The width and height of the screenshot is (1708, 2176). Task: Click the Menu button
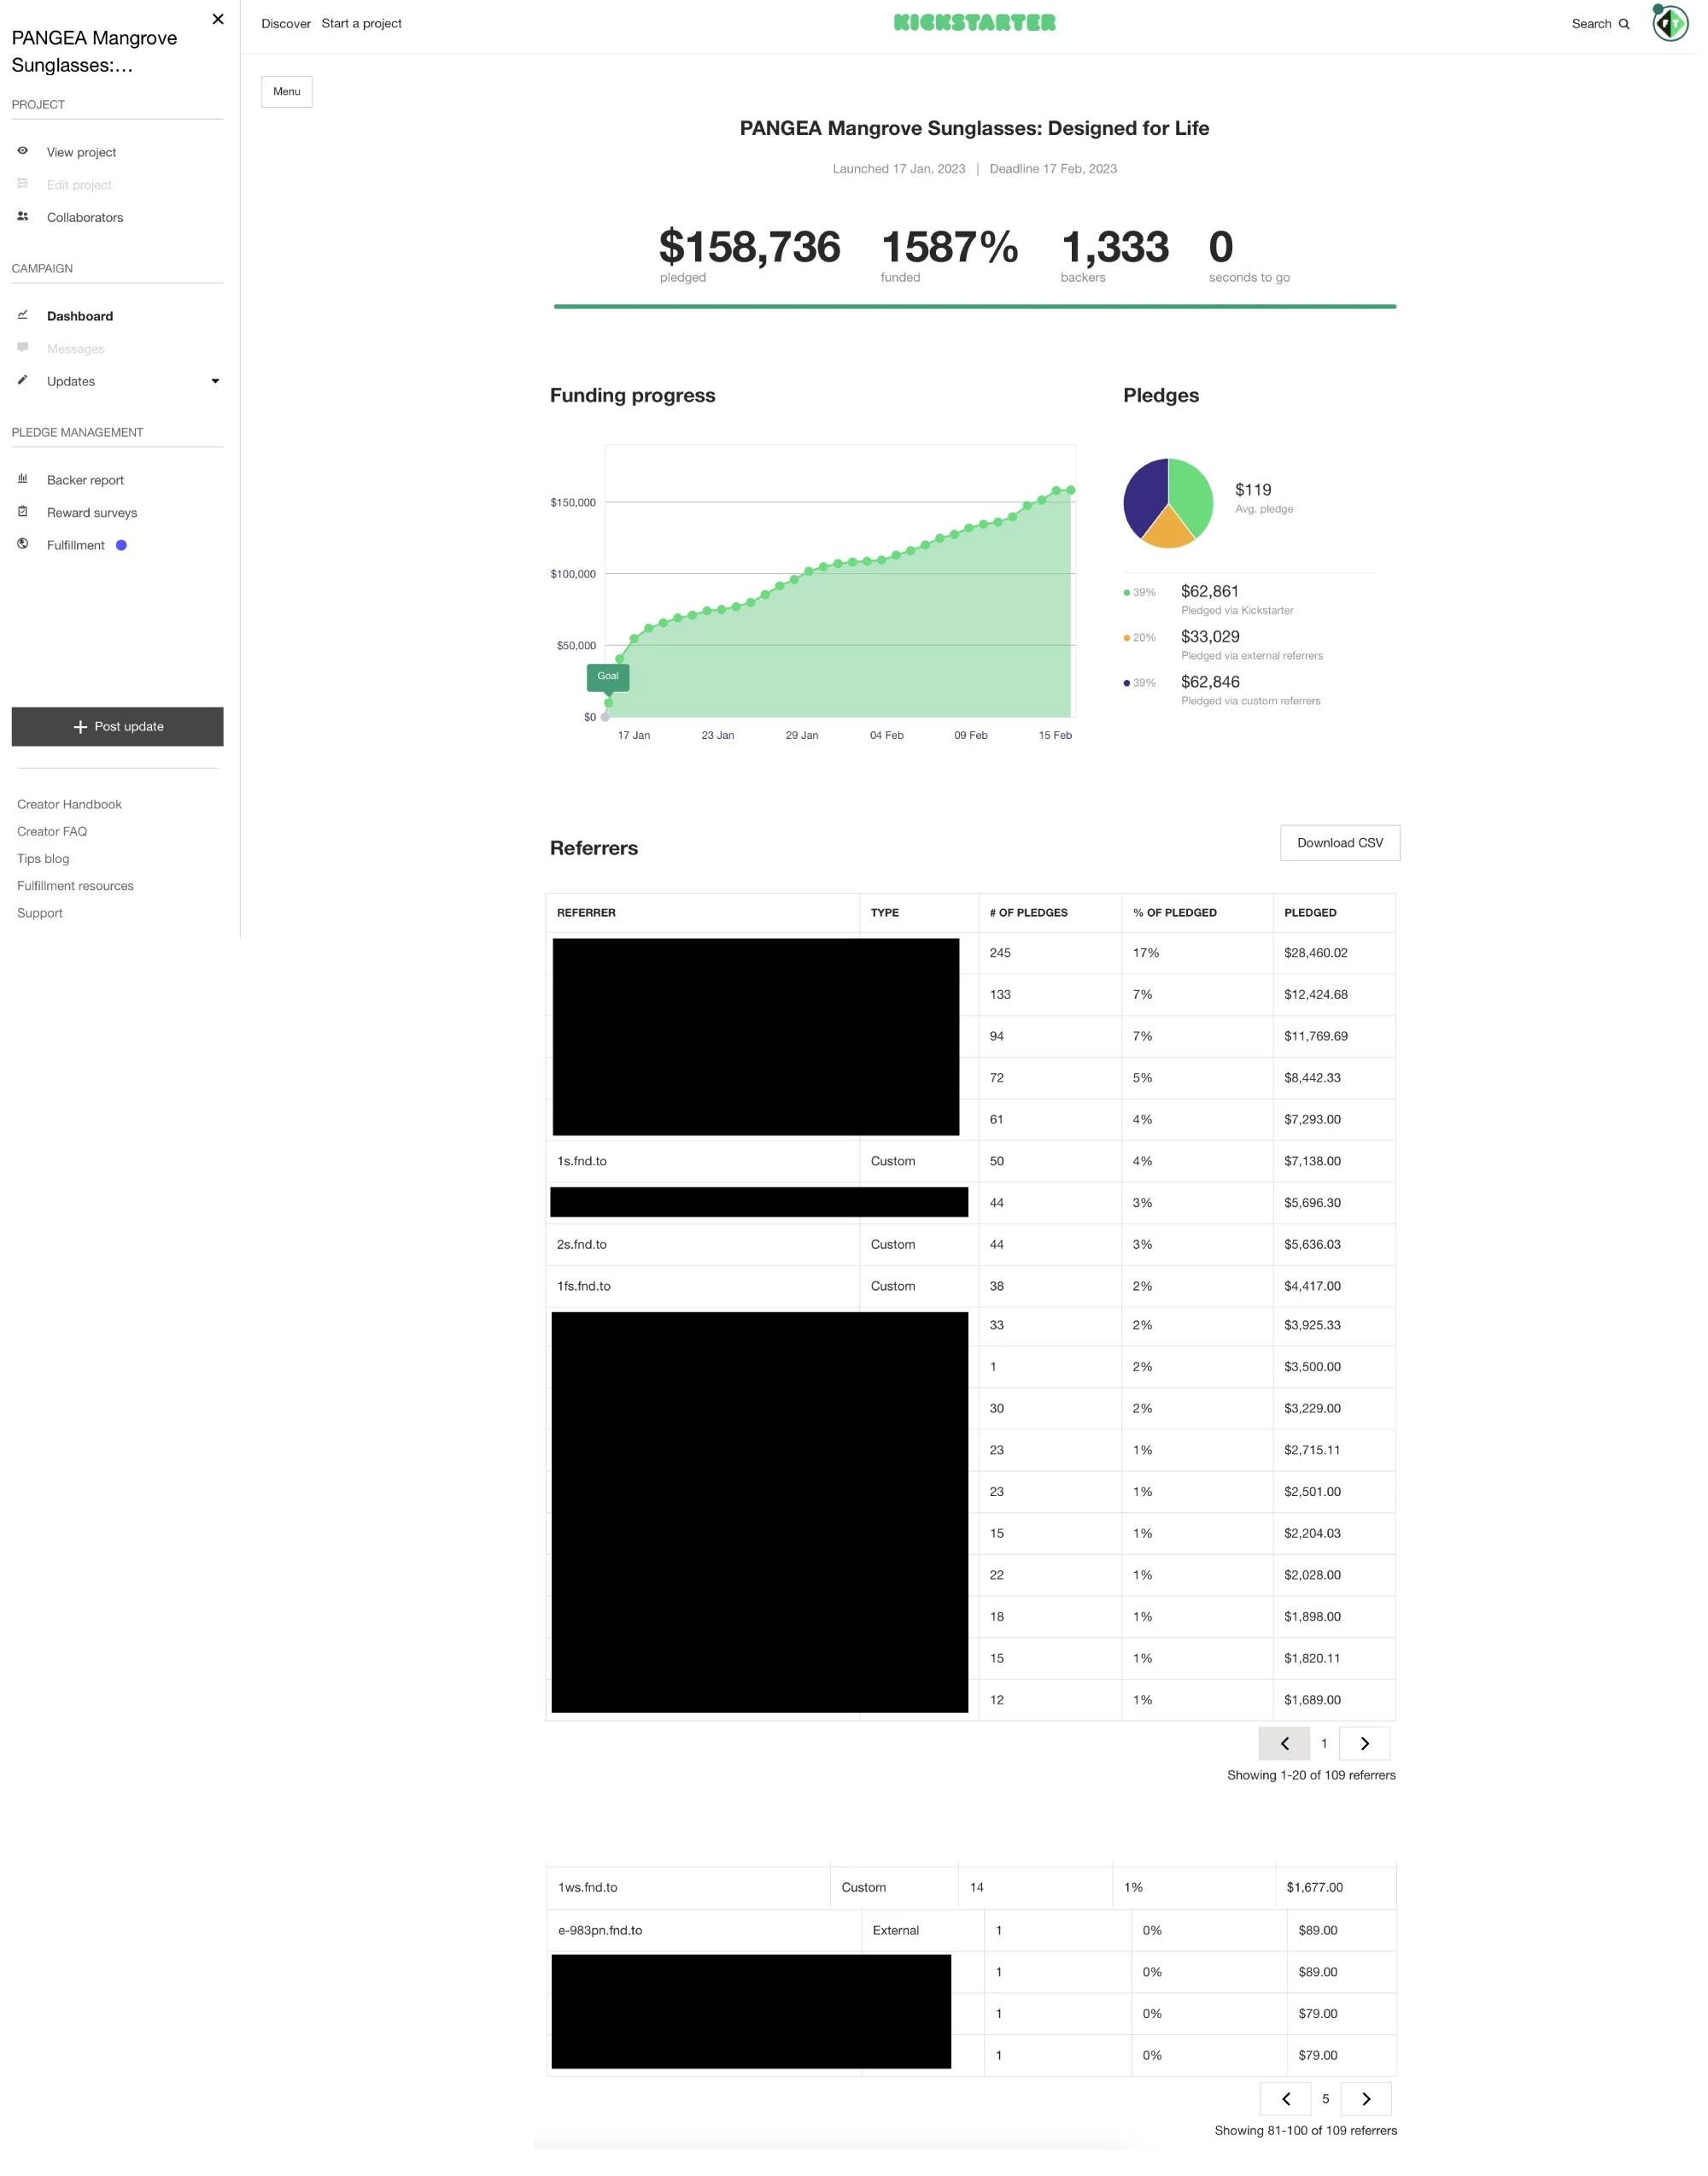coord(287,91)
